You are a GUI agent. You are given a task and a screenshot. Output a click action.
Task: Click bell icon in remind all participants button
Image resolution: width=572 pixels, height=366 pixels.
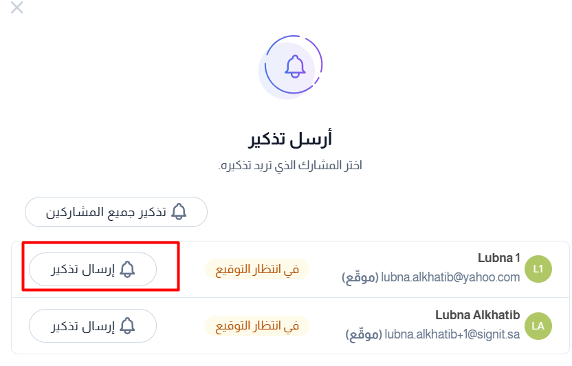(179, 212)
